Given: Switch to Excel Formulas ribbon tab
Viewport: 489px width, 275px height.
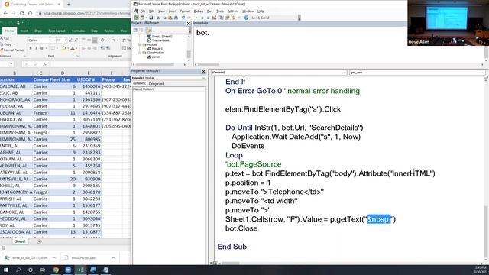Looking at the screenshot, I should tap(78, 31).
